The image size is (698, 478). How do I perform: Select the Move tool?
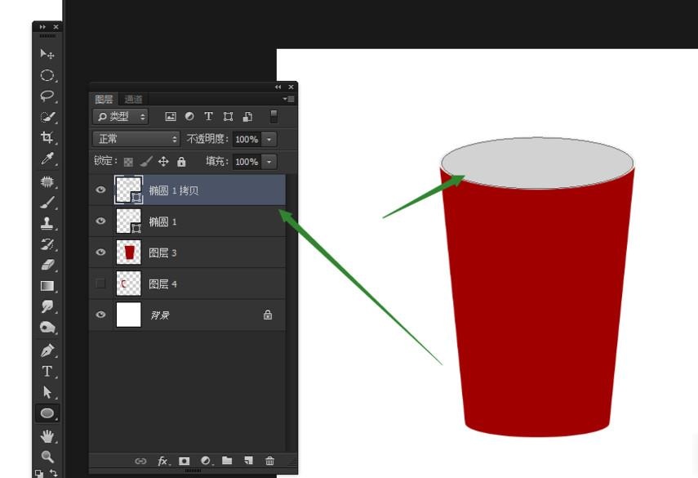(x=47, y=54)
